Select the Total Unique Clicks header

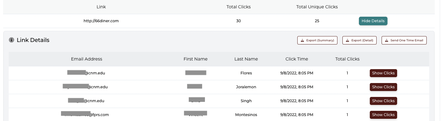pyautogui.click(x=317, y=6)
